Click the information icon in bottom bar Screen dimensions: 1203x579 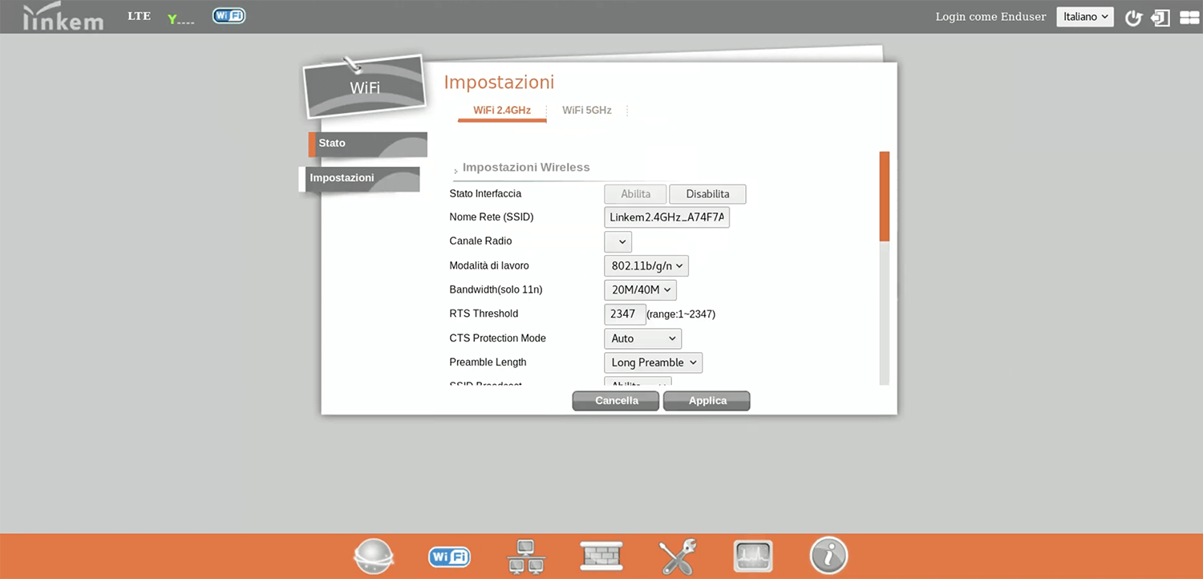(x=828, y=555)
